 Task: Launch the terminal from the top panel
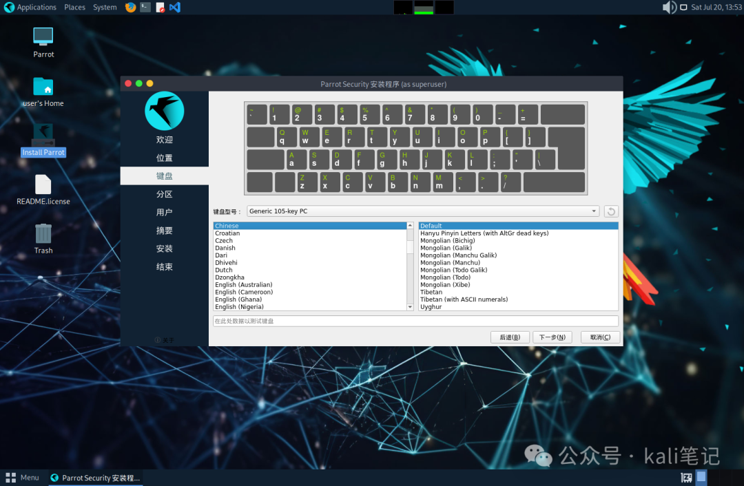pos(145,7)
